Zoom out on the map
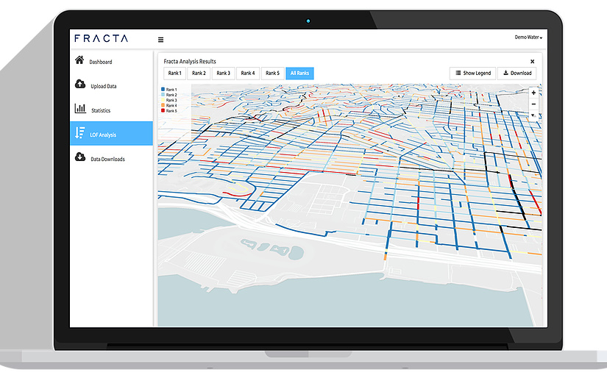Viewport: 607px width, 375px height. point(533,104)
